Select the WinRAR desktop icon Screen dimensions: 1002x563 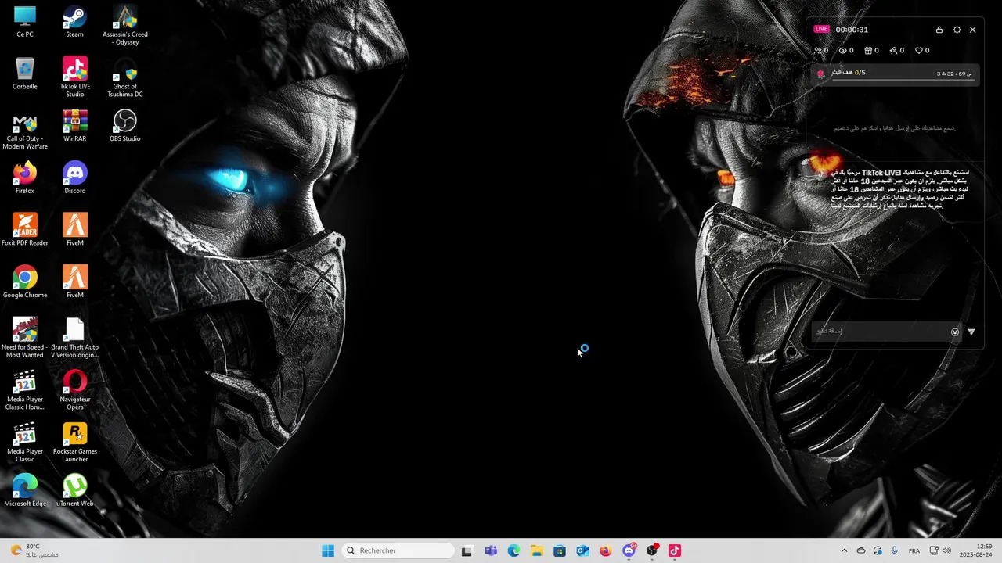[74, 126]
